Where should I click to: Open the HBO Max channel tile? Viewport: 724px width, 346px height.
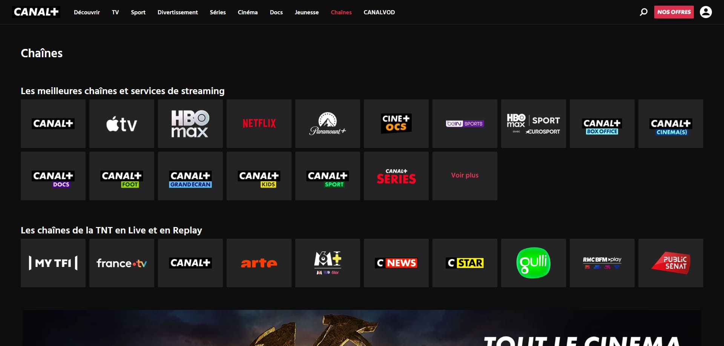coord(190,123)
